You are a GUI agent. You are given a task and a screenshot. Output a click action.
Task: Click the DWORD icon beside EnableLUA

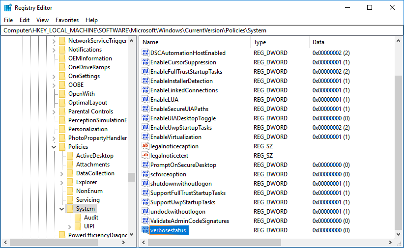[x=145, y=100]
